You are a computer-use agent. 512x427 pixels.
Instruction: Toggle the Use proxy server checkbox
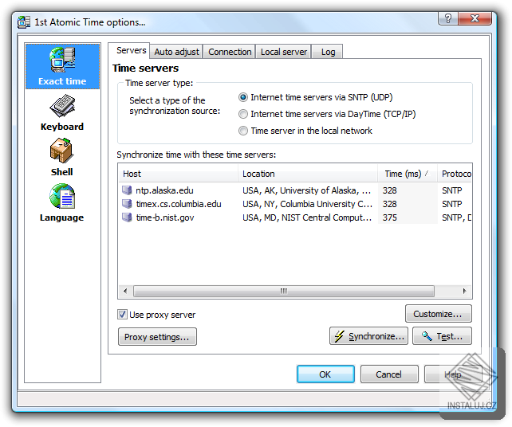coord(122,315)
